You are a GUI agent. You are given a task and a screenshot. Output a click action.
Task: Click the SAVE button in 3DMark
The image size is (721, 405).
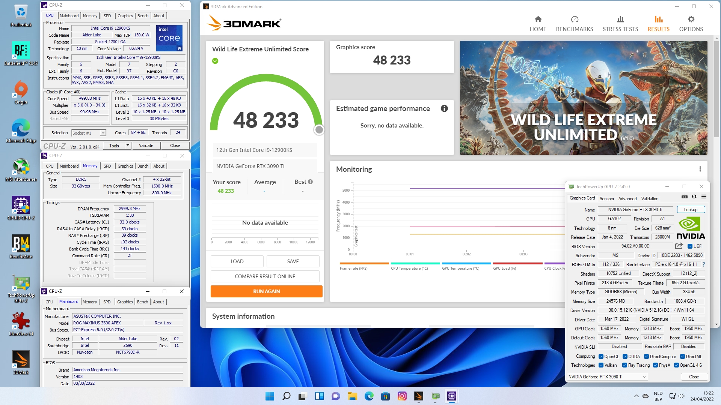293,261
